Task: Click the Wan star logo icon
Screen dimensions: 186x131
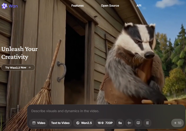Action: click(x=4, y=6)
